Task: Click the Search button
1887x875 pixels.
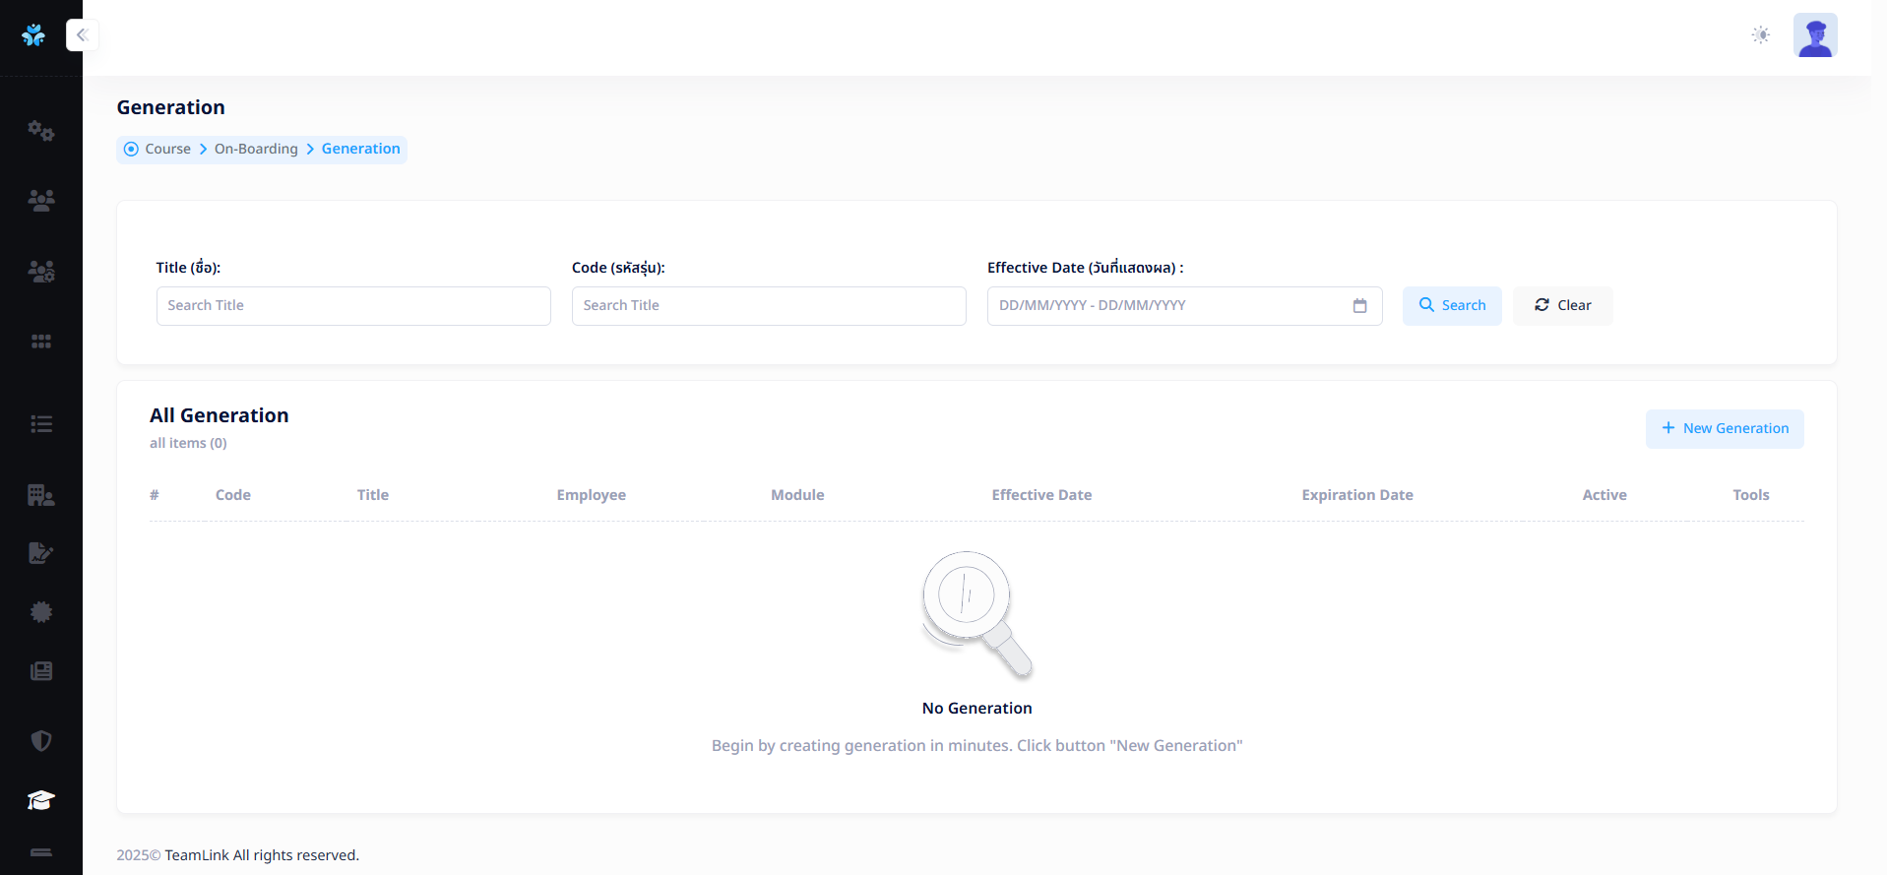Action: (x=1452, y=306)
